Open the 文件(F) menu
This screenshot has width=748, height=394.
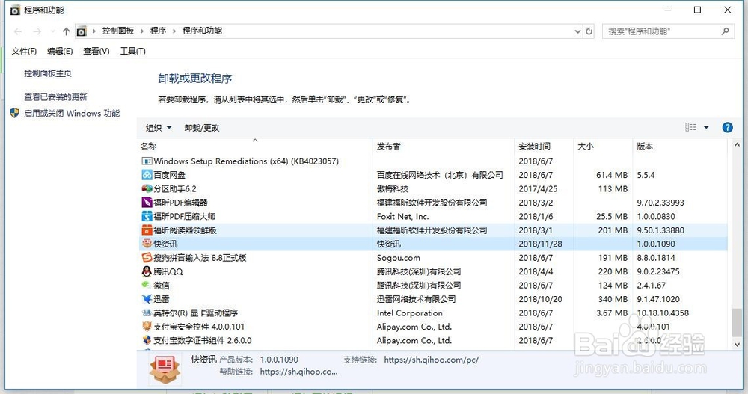click(24, 51)
